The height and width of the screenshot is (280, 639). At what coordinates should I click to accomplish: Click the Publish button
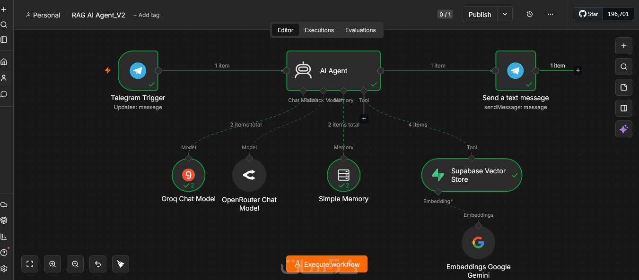(480, 14)
